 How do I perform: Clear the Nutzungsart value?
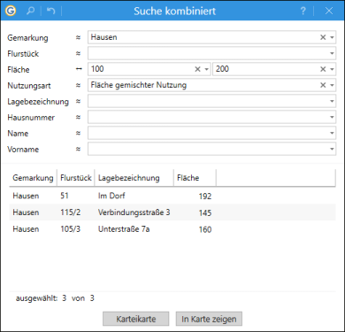(x=323, y=85)
